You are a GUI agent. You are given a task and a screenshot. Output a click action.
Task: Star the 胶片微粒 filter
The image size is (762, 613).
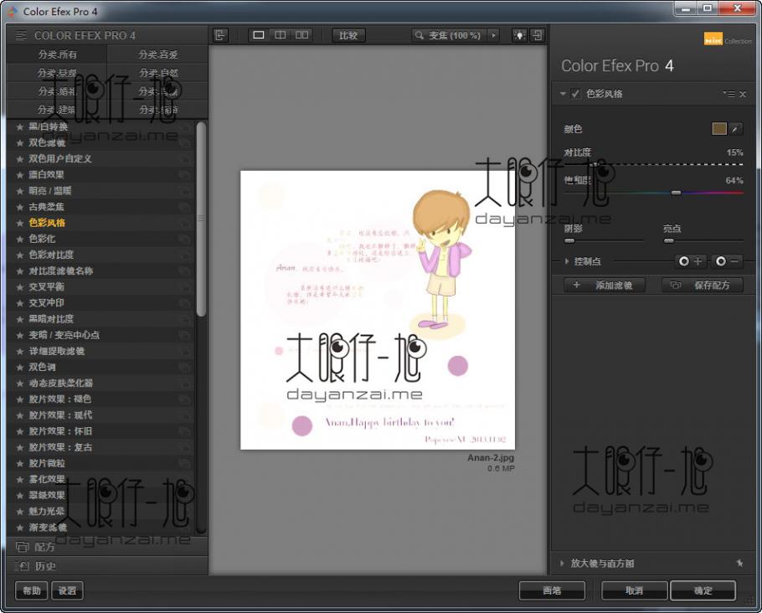20,464
